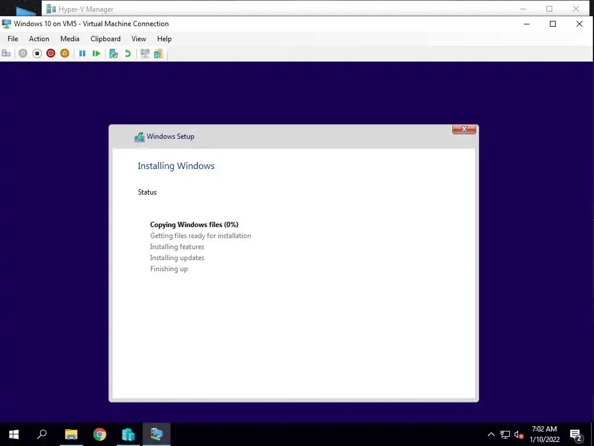Click the Ctrl+Alt+Delete toolbar icon

6,53
